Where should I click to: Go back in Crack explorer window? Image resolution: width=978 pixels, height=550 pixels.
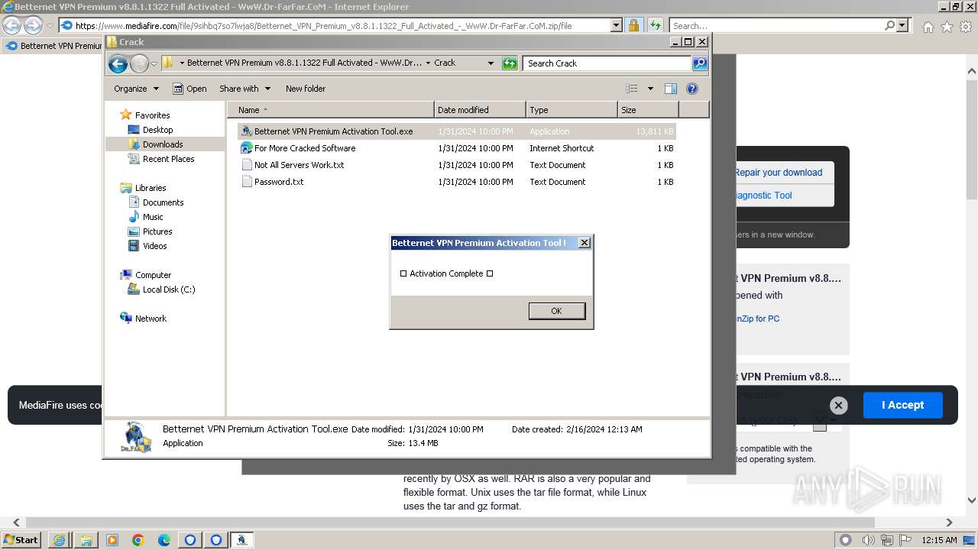tap(118, 63)
